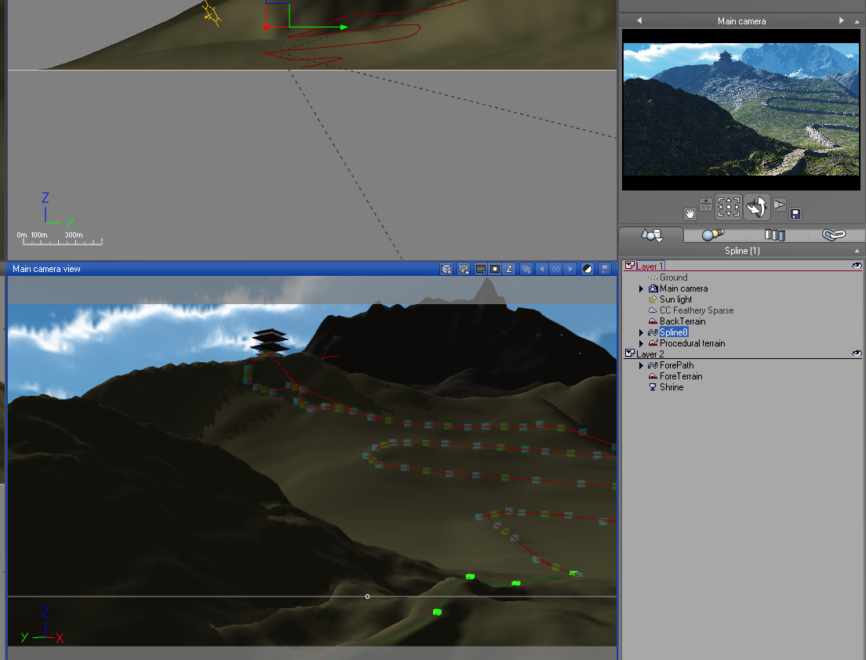Click the move camera back/forth icon

pos(706,205)
